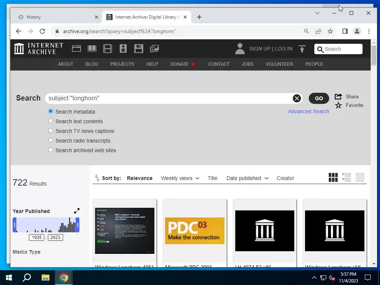Open the PEOPLE menu item

[x=314, y=64]
